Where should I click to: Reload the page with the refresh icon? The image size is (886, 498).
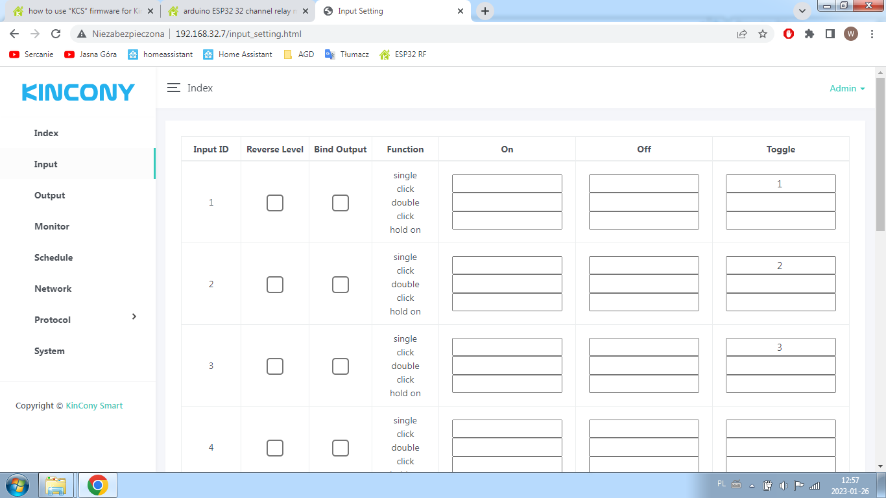tap(56, 34)
